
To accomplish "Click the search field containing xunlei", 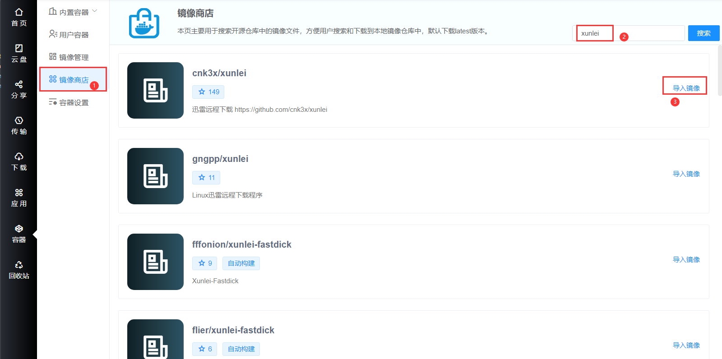I will click(629, 33).
